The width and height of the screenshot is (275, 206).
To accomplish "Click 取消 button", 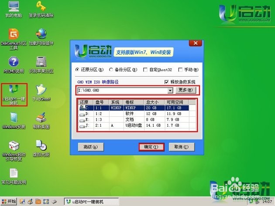I will (182, 147).
